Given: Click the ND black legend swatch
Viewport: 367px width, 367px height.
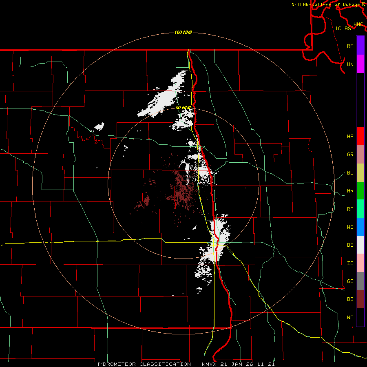Looking at the screenshot, I should 360,317.
